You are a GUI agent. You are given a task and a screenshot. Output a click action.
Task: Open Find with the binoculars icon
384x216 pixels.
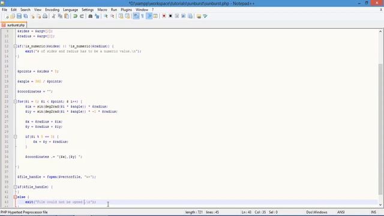coord(91,16)
